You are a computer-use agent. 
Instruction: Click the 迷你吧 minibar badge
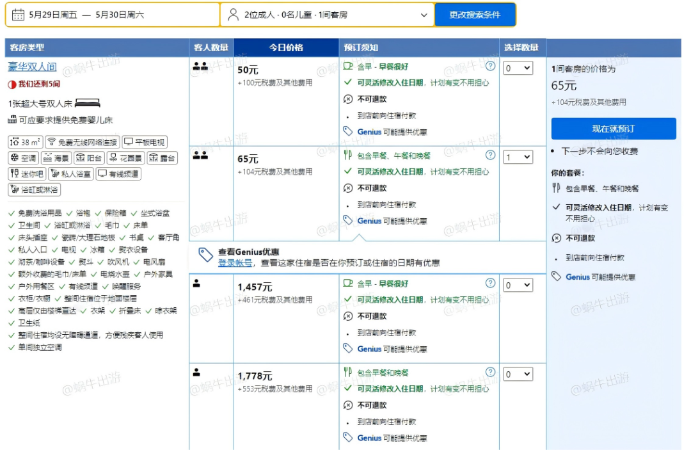(x=27, y=173)
